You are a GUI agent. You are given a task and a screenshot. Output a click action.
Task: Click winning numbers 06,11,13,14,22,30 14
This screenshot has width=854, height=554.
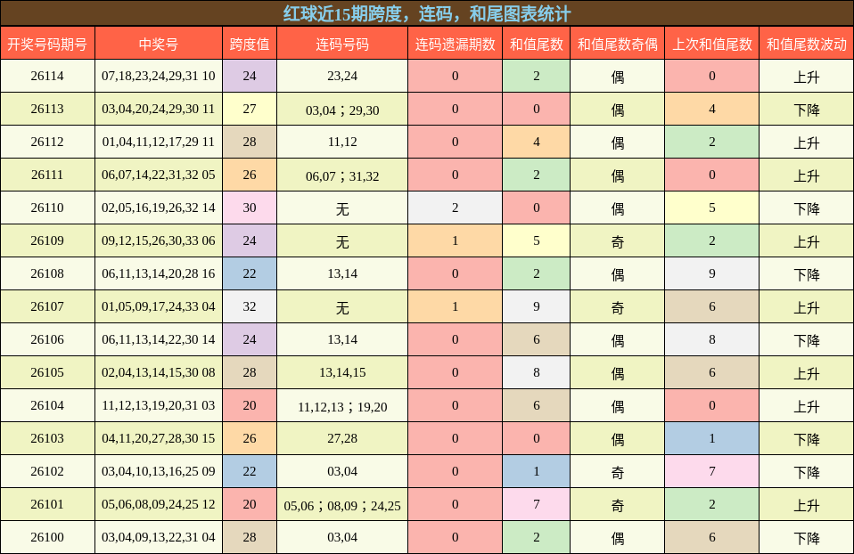(159, 339)
